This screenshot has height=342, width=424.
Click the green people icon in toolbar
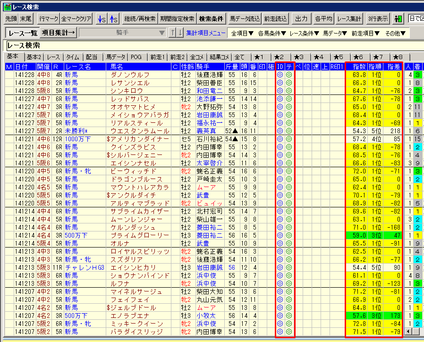(399, 19)
